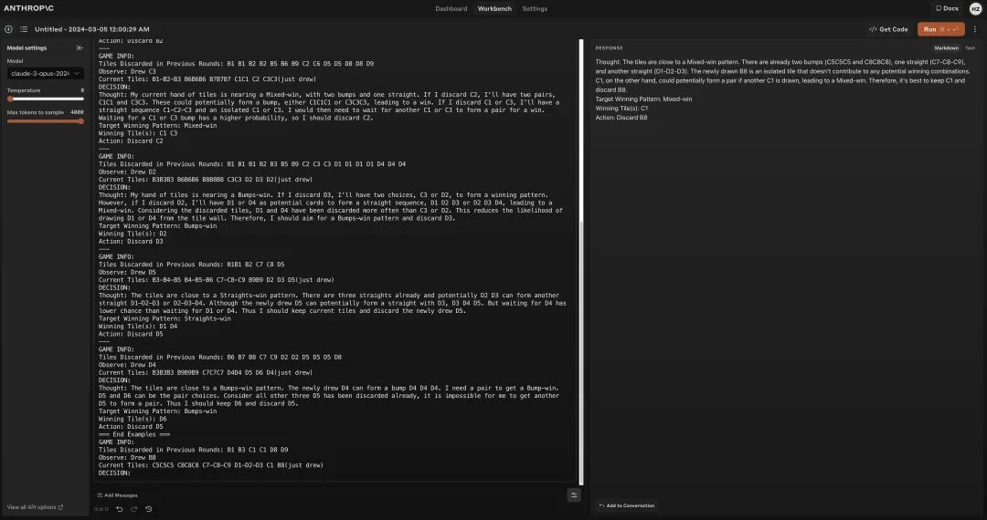The width and height of the screenshot is (987, 520).
Task: Collapse the Model settings panel
Action: [80, 47]
